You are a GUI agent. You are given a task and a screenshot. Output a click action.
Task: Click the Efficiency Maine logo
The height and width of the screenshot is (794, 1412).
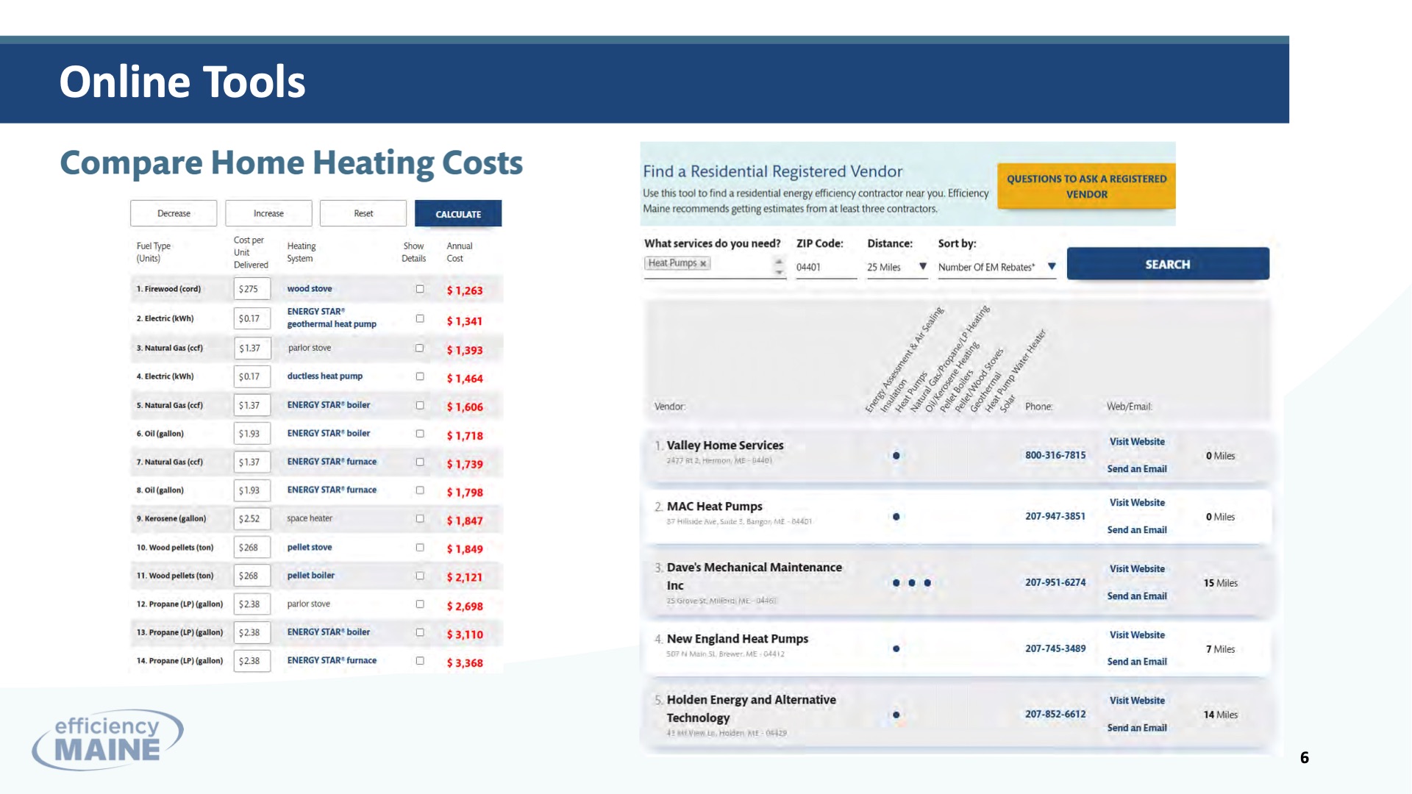[107, 739]
